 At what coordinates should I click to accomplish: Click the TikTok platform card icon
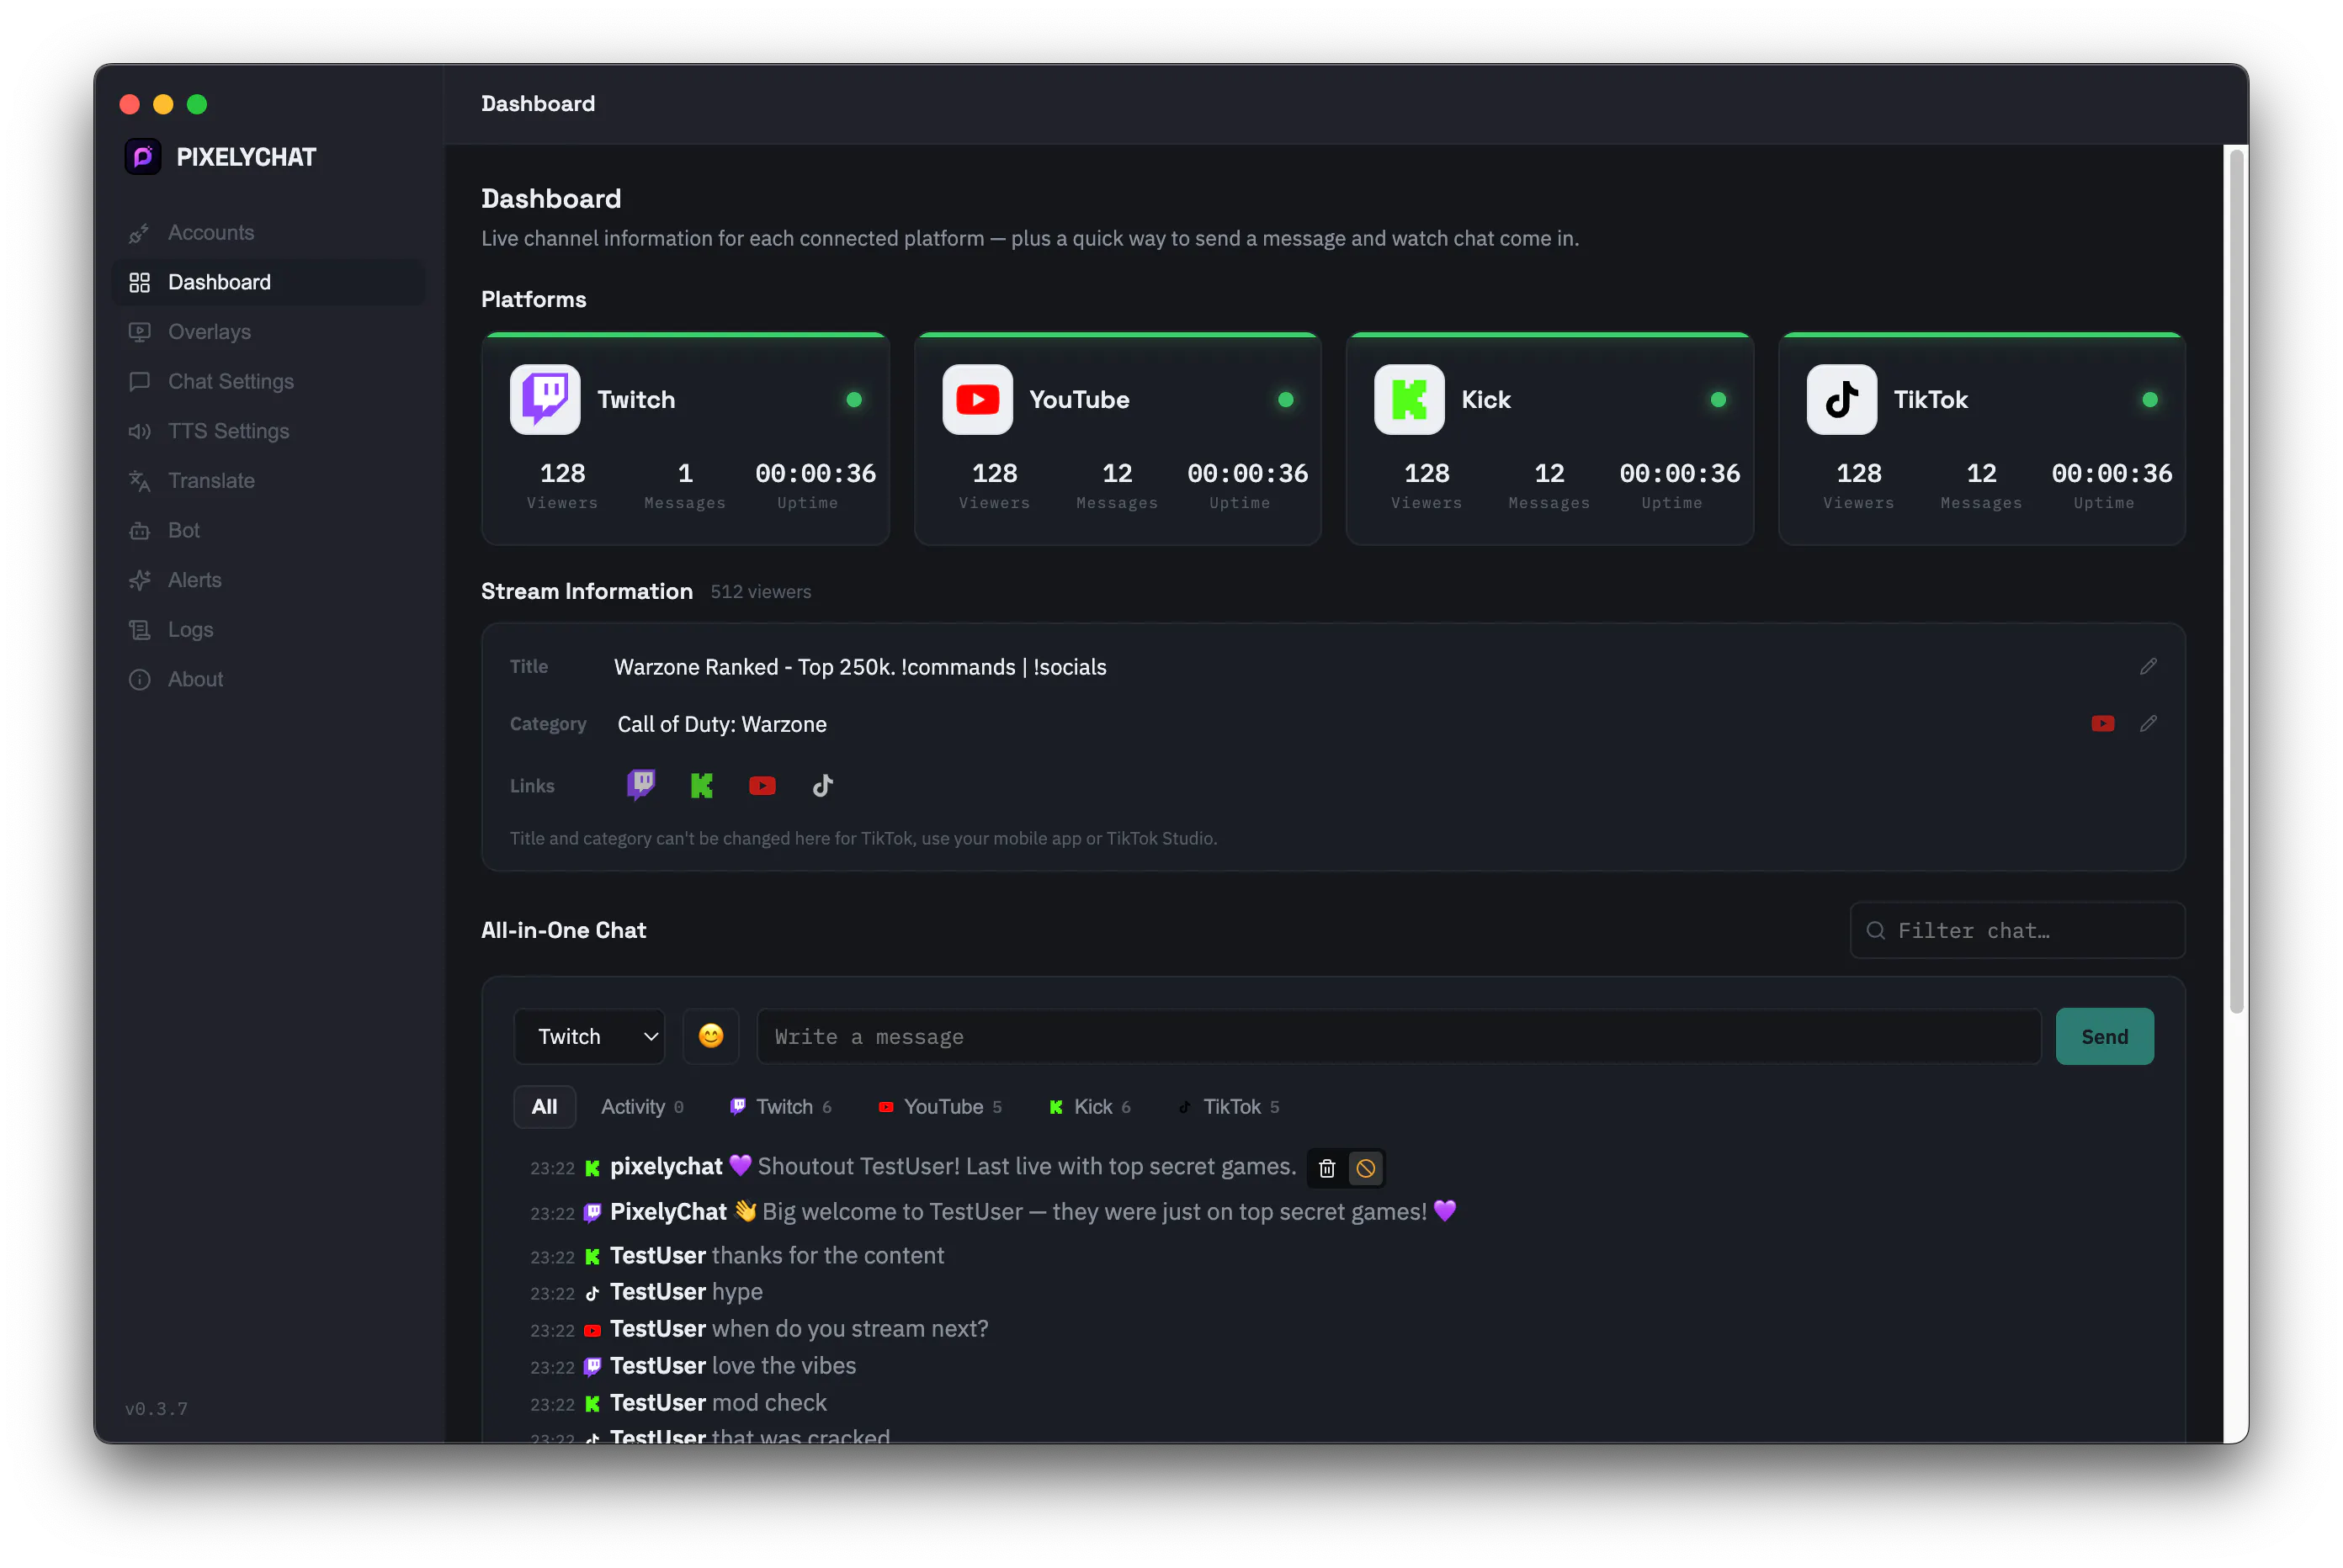1841,400
